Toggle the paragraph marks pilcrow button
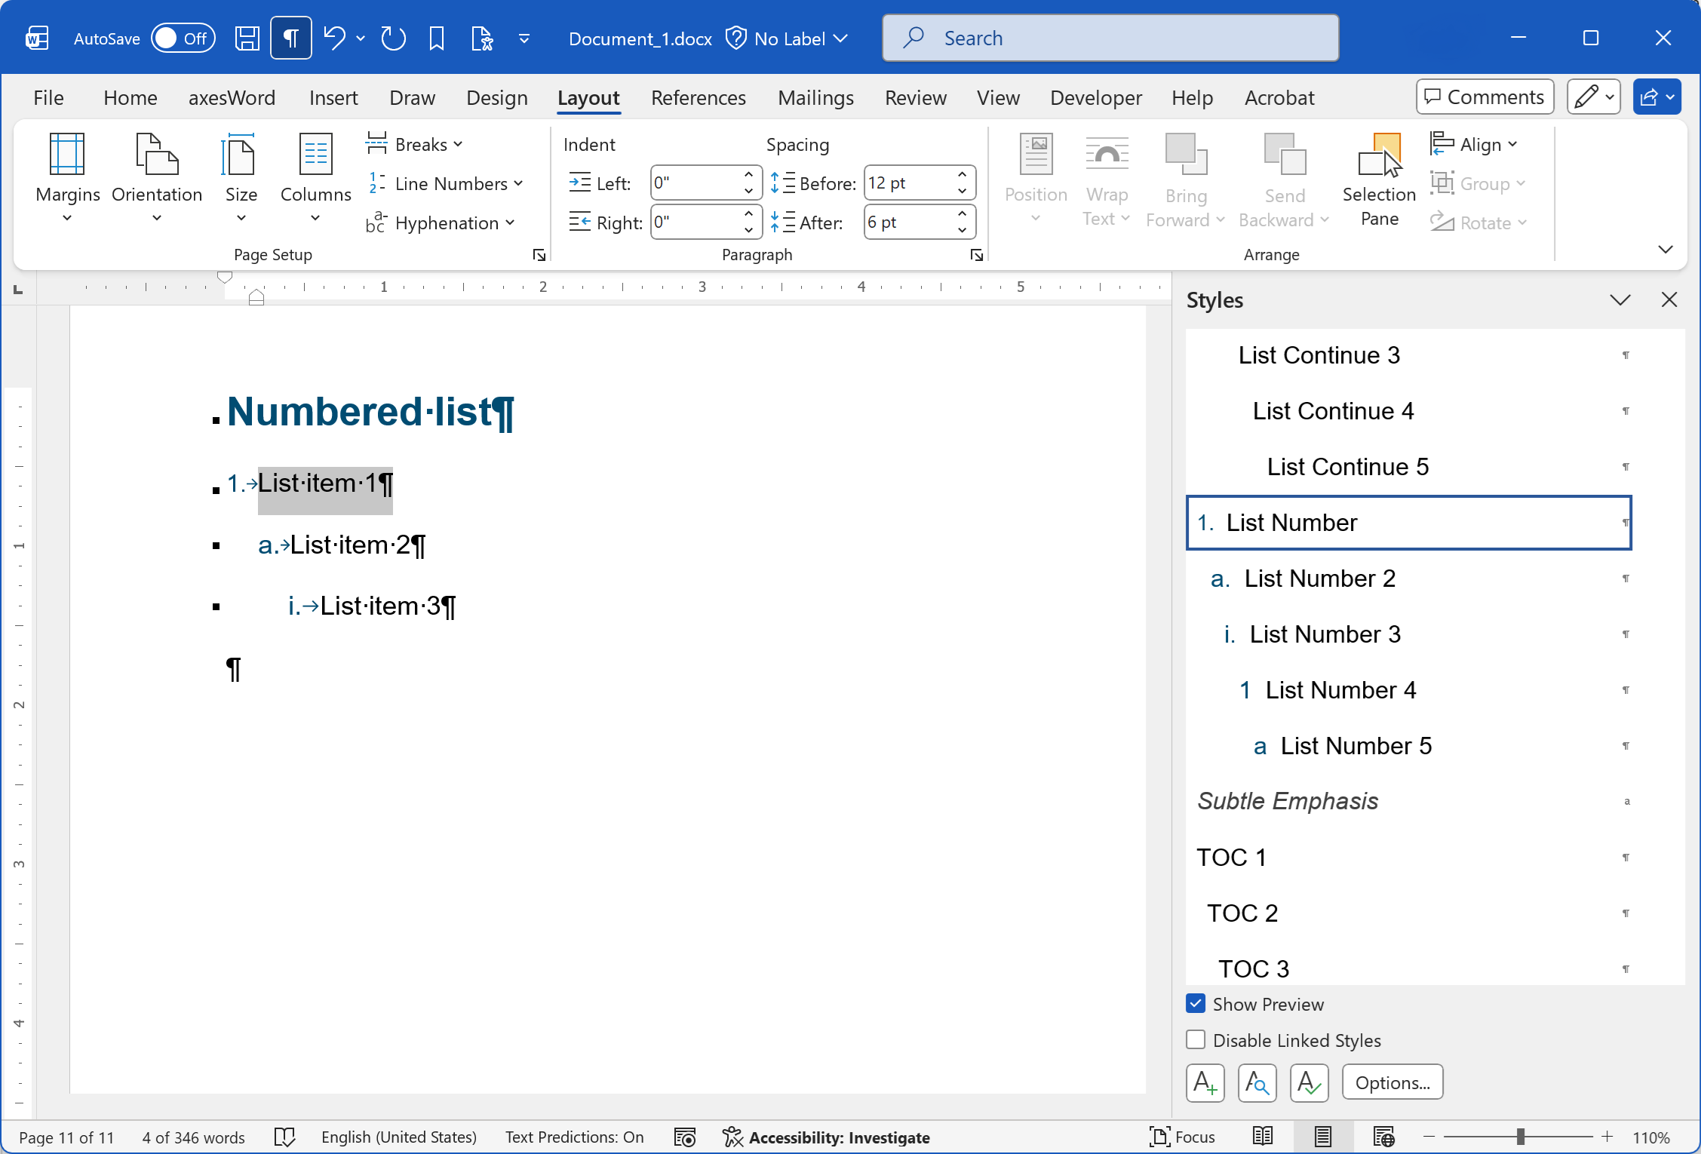This screenshot has height=1154, width=1701. (291, 38)
